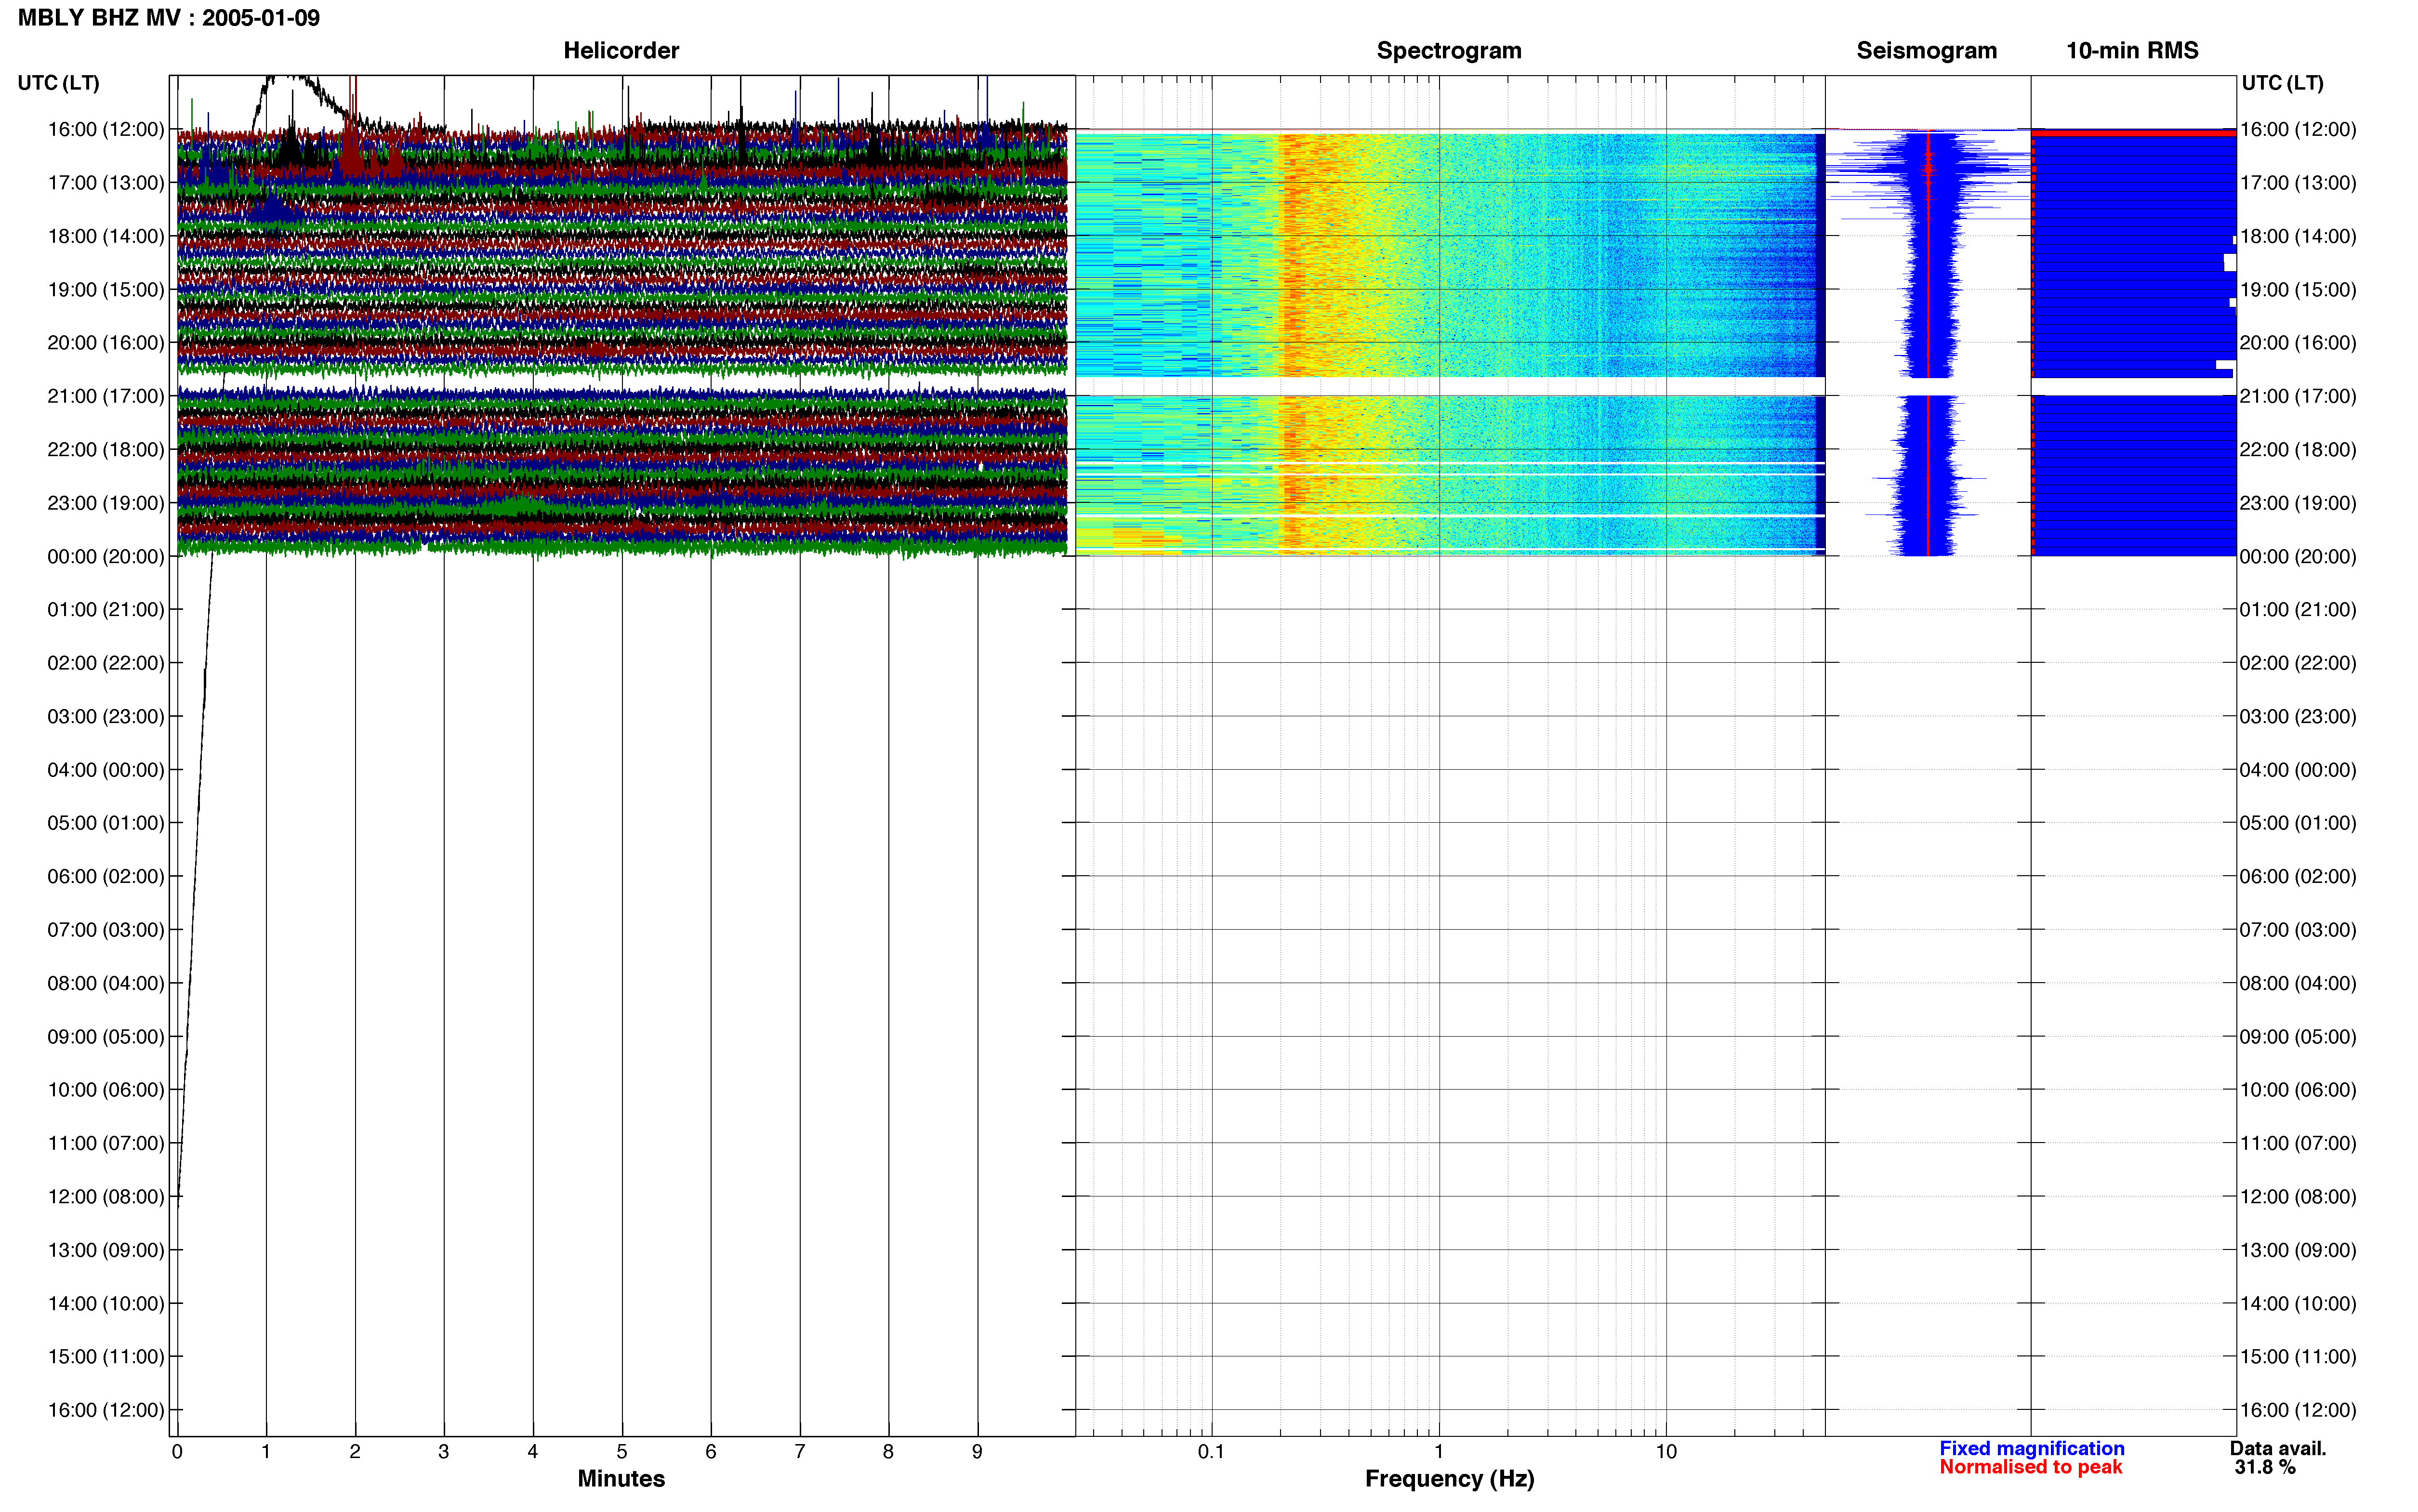Click 18:00 (14:00) on the Helicorder time axis
The height and width of the screenshot is (1512, 2418).
pos(106,236)
